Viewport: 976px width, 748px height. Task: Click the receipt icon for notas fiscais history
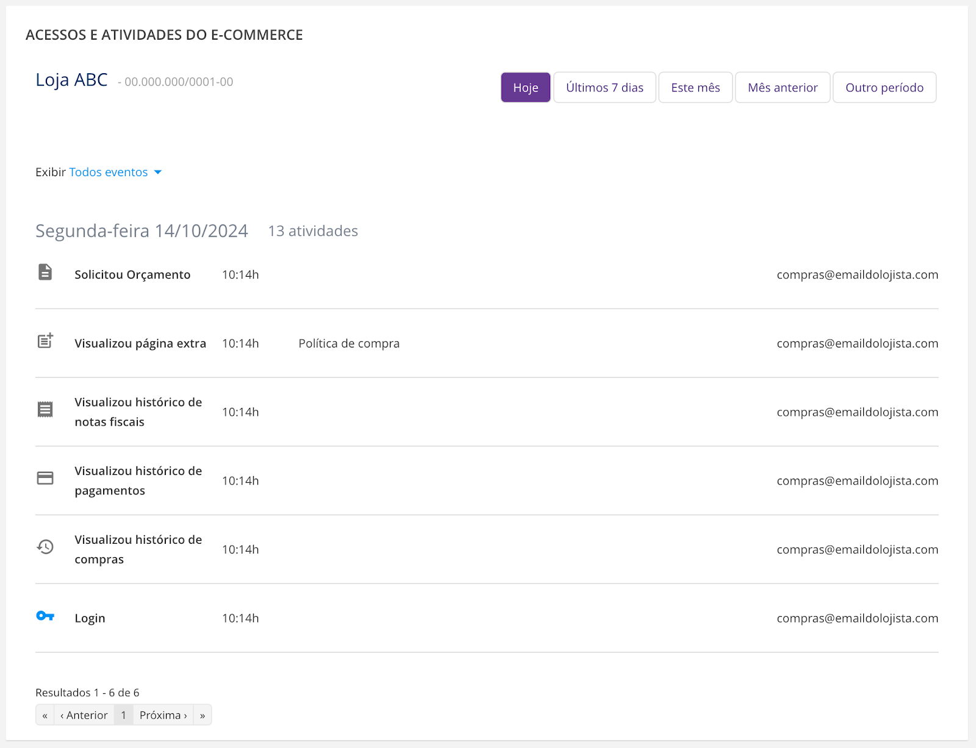click(45, 410)
